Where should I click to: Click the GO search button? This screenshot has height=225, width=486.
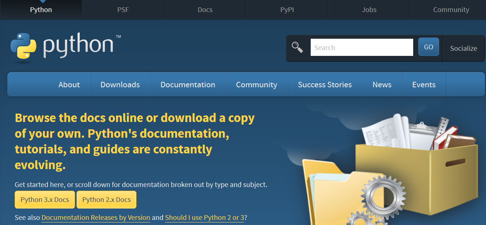pos(429,47)
